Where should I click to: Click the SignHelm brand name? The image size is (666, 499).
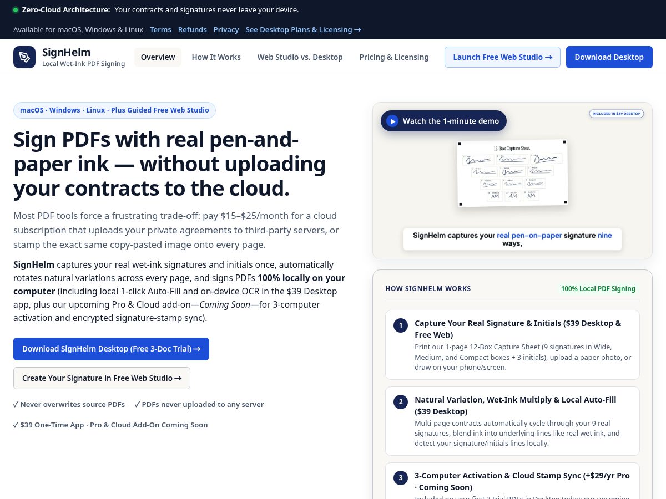(66, 53)
